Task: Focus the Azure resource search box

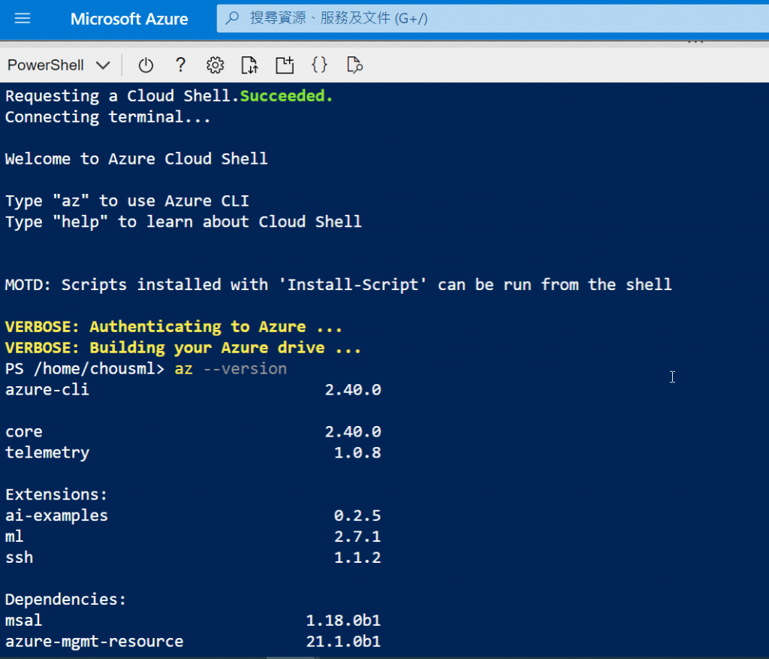Action: tap(493, 19)
